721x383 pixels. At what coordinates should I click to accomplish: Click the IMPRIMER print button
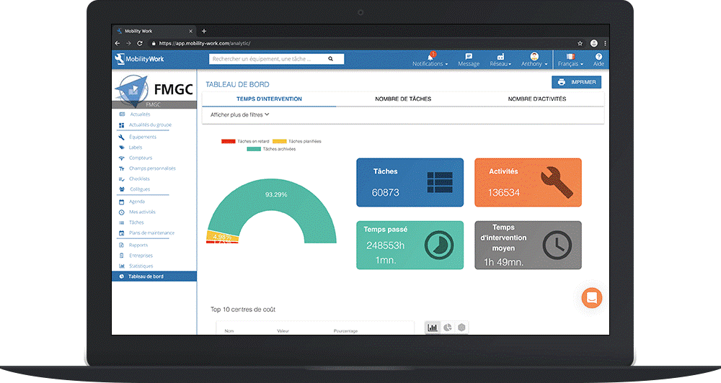coord(577,82)
